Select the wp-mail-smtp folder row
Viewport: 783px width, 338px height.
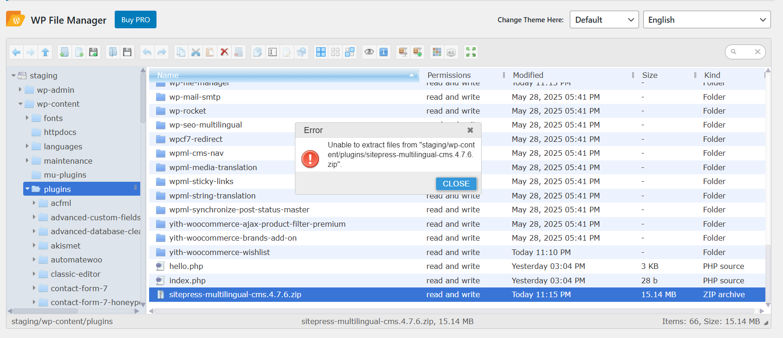coord(457,97)
